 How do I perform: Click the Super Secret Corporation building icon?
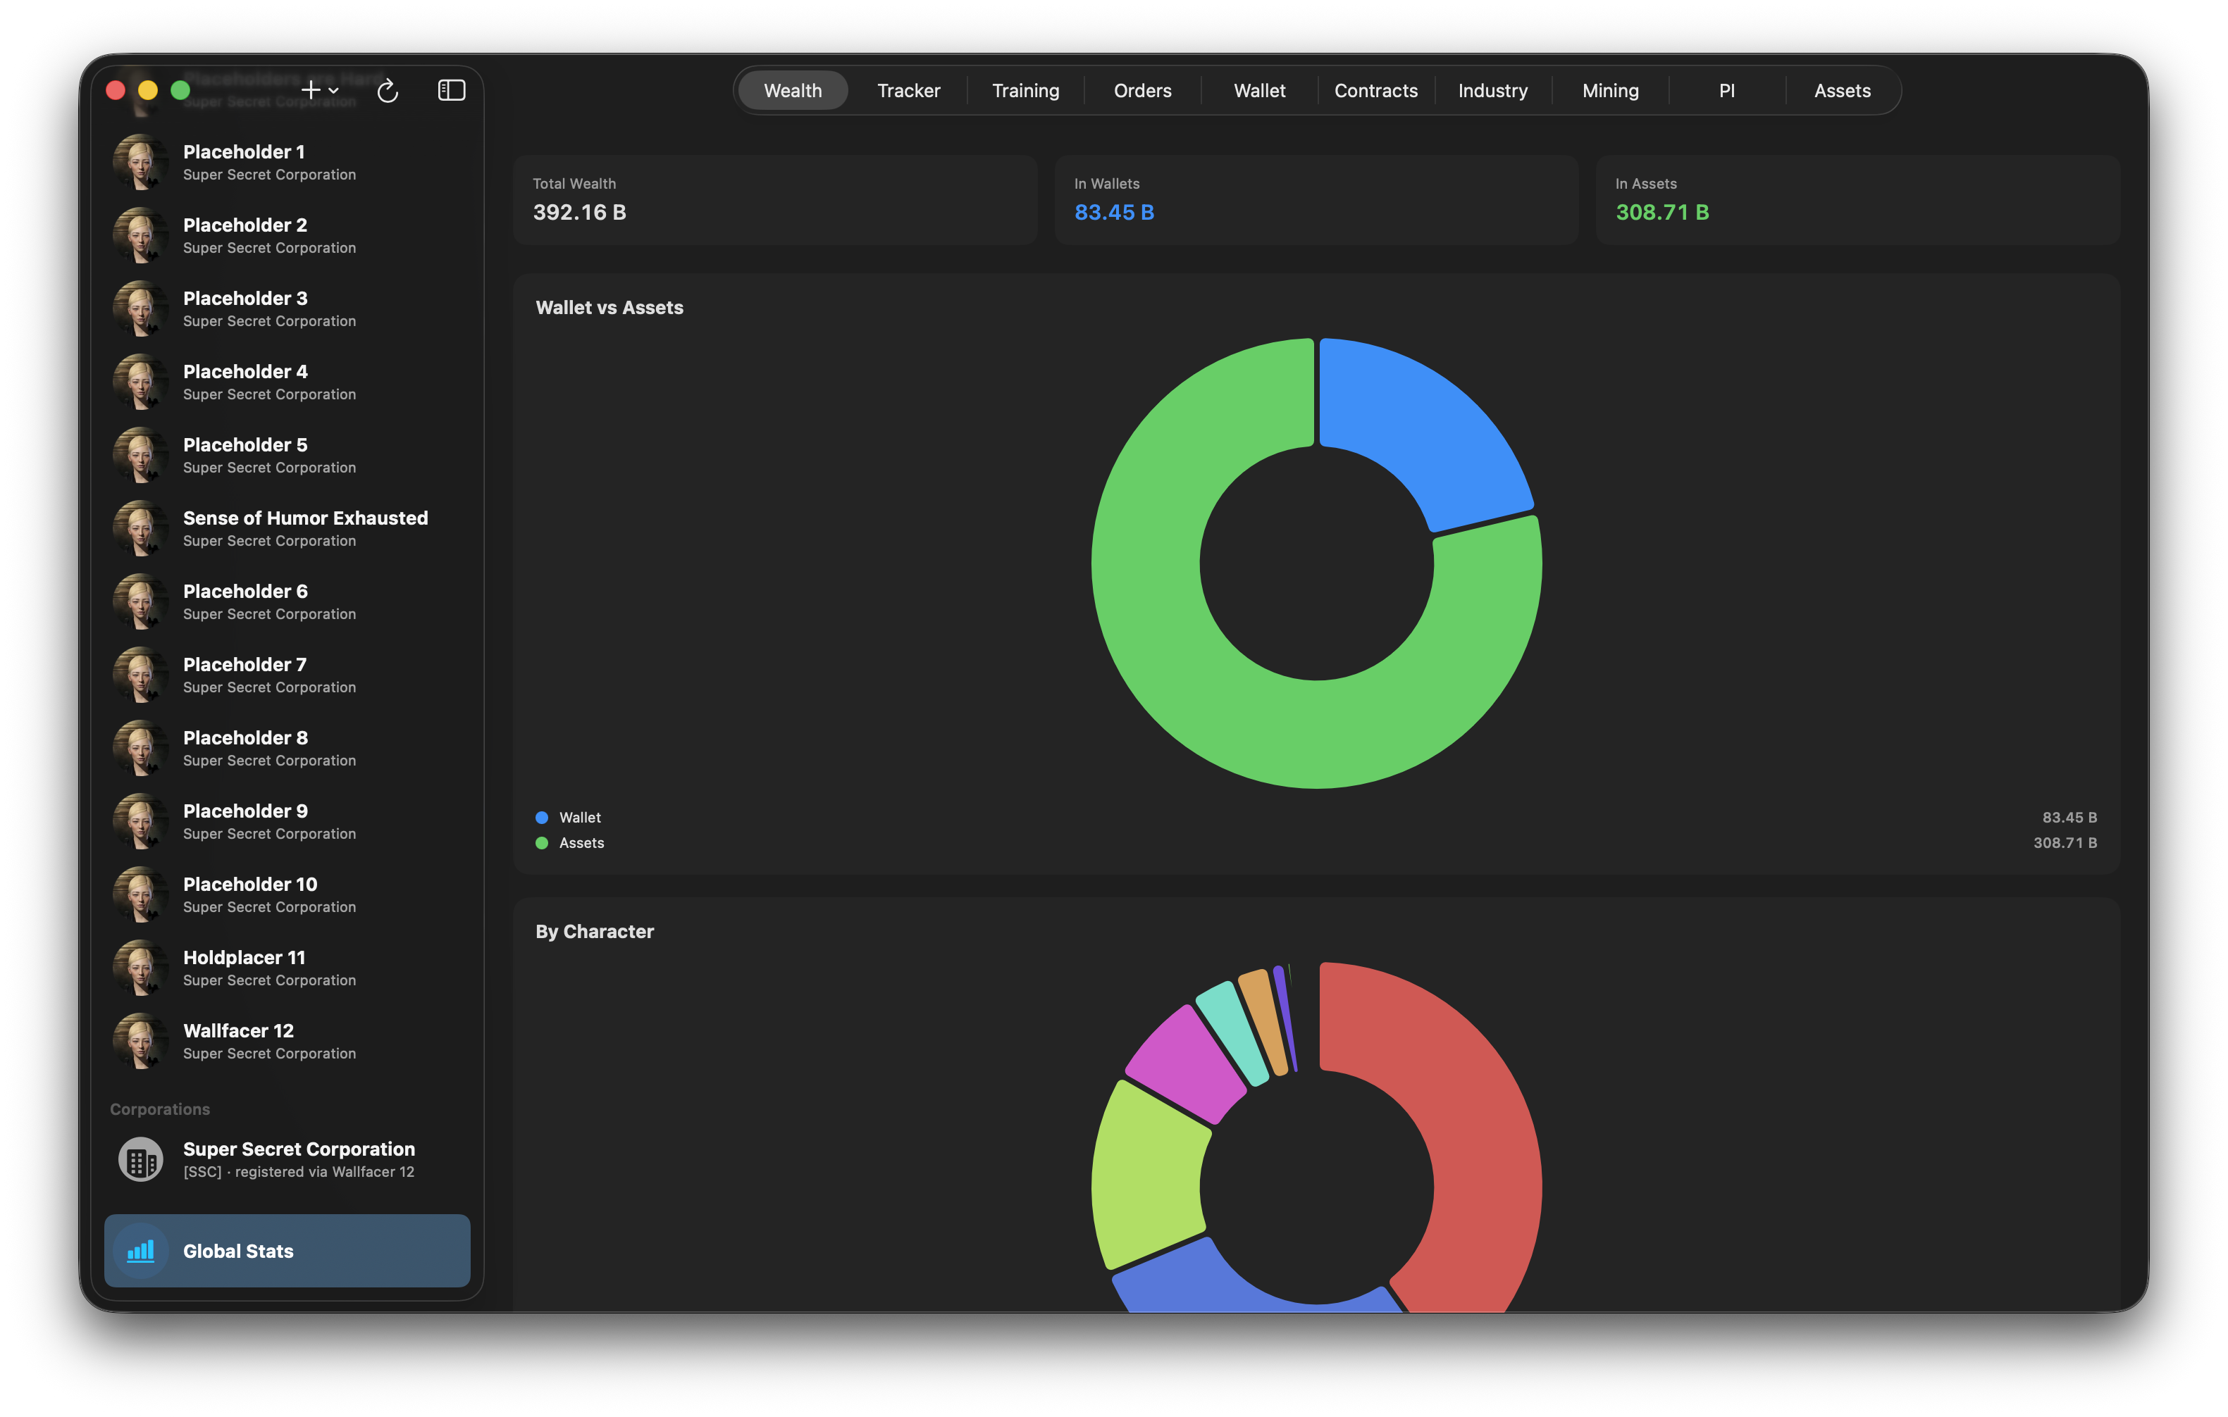point(141,1159)
